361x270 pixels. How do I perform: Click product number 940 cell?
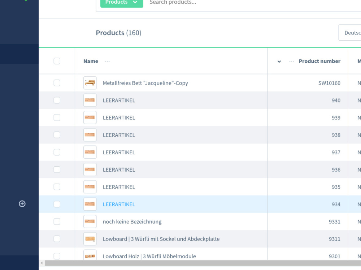pos(336,100)
